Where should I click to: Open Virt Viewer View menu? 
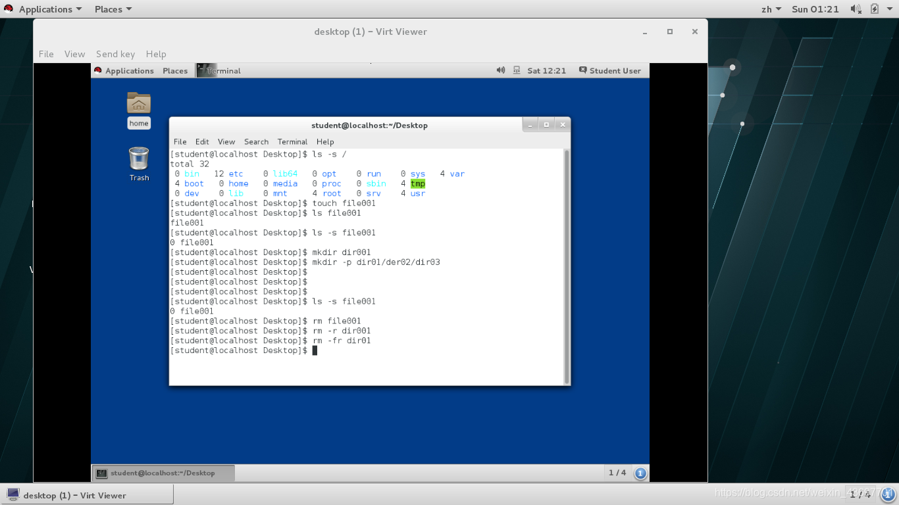pyautogui.click(x=74, y=54)
